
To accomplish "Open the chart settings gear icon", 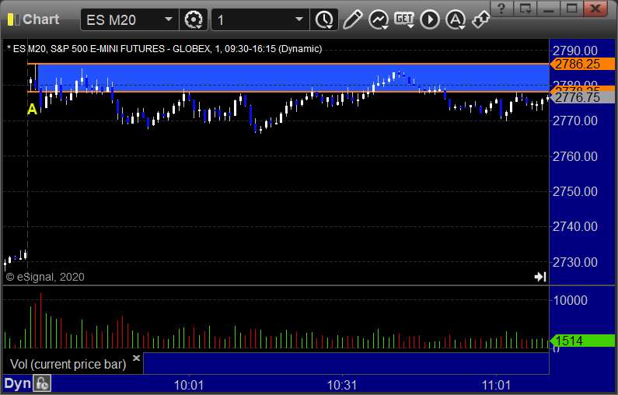I will (x=194, y=19).
